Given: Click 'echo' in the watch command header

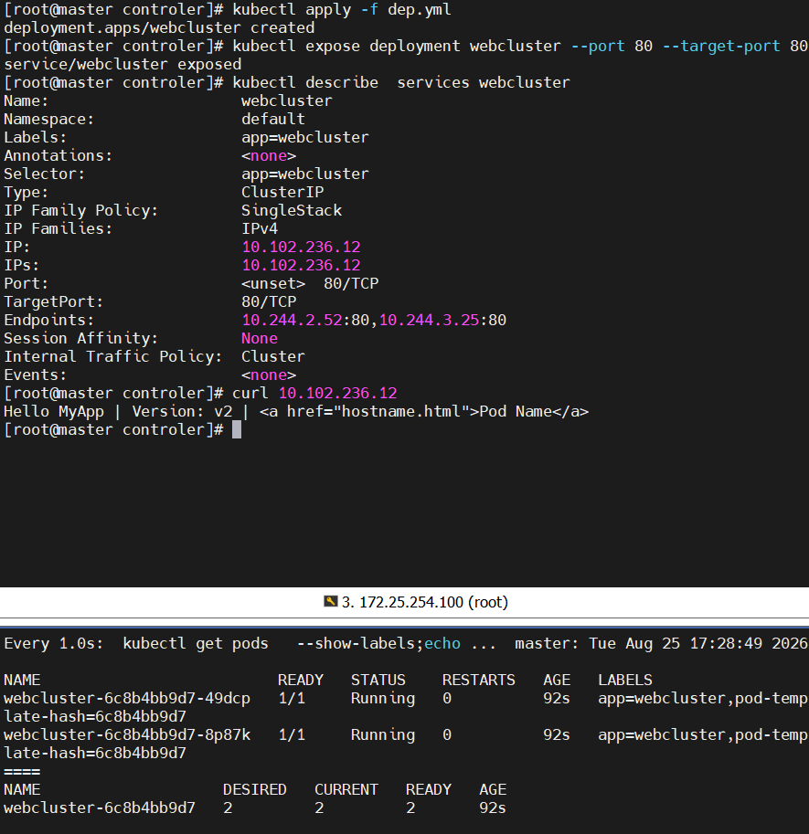Looking at the screenshot, I should pos(442,643).
